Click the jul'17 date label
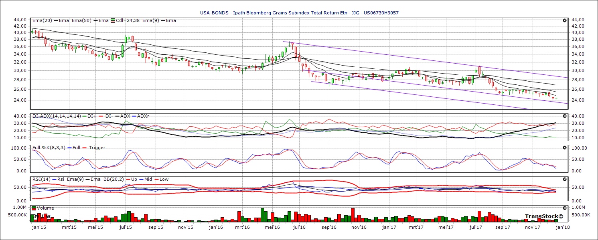 (x=476, y=227)
